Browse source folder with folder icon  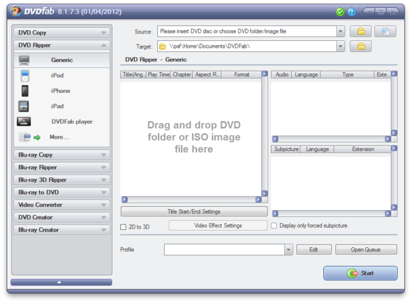pyautogui.click(x=361, y=32)
